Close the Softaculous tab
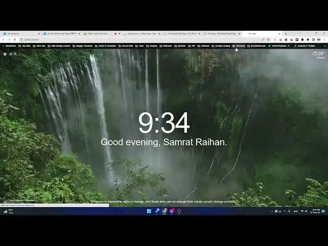This screenshot has height=246, width=328. tap(159, 33)
